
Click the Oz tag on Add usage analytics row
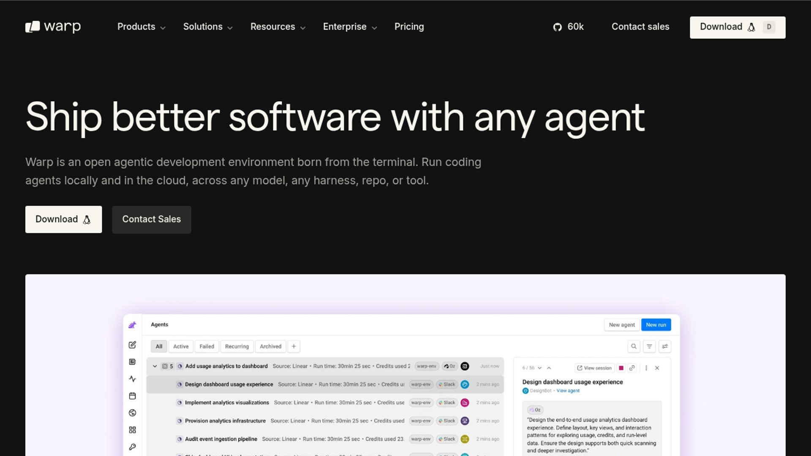(449, 366)
